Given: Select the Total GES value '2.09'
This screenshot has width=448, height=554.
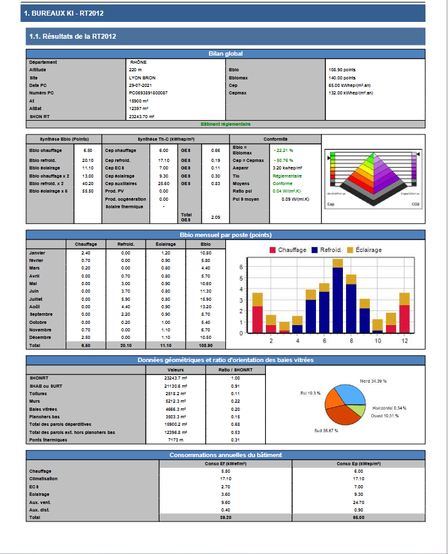Looking at the screenshot, I should click(x=215, y=218).
